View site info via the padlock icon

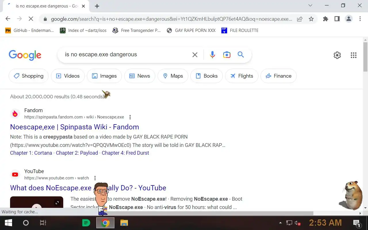(45, 19)
